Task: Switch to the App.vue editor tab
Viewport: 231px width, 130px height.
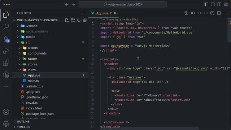Action: (x=104, y=13)
